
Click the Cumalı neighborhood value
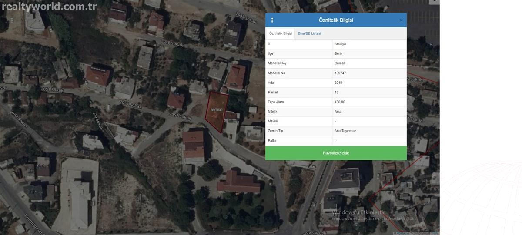click(x=369, y=63)
